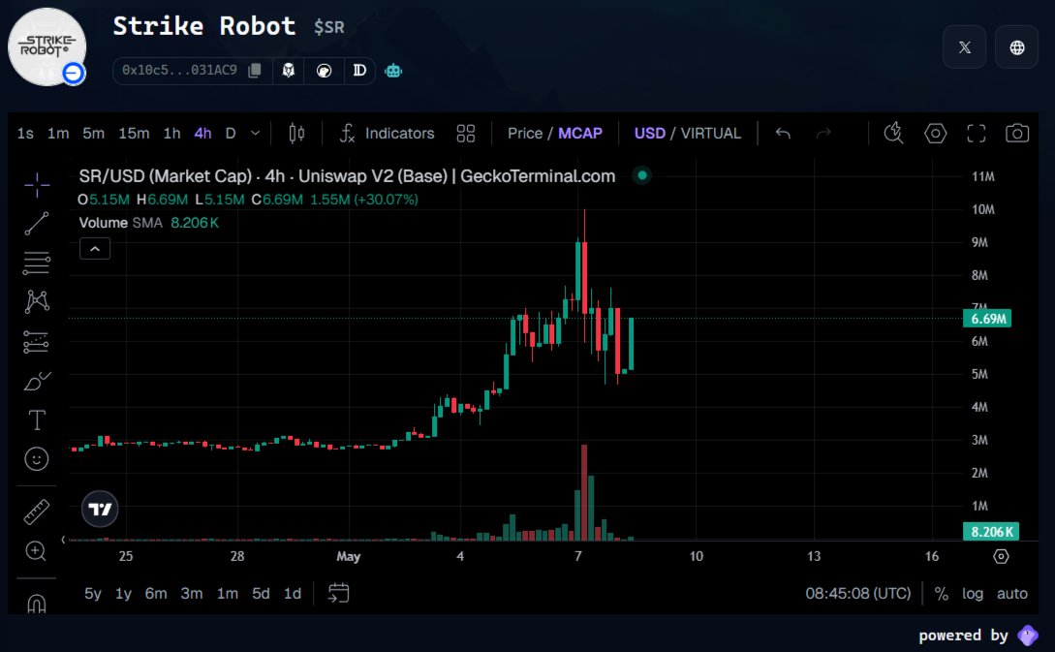Open the fox-mask explorer icon link
Image resolution: width=1055 pixels, height=652 pixels.
coord(288,71)
